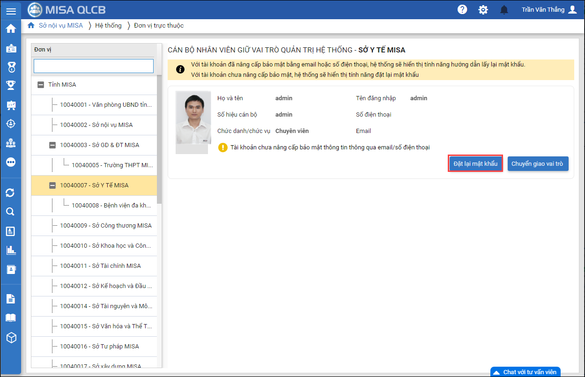Open the medal icon in the sidebar

10,67
